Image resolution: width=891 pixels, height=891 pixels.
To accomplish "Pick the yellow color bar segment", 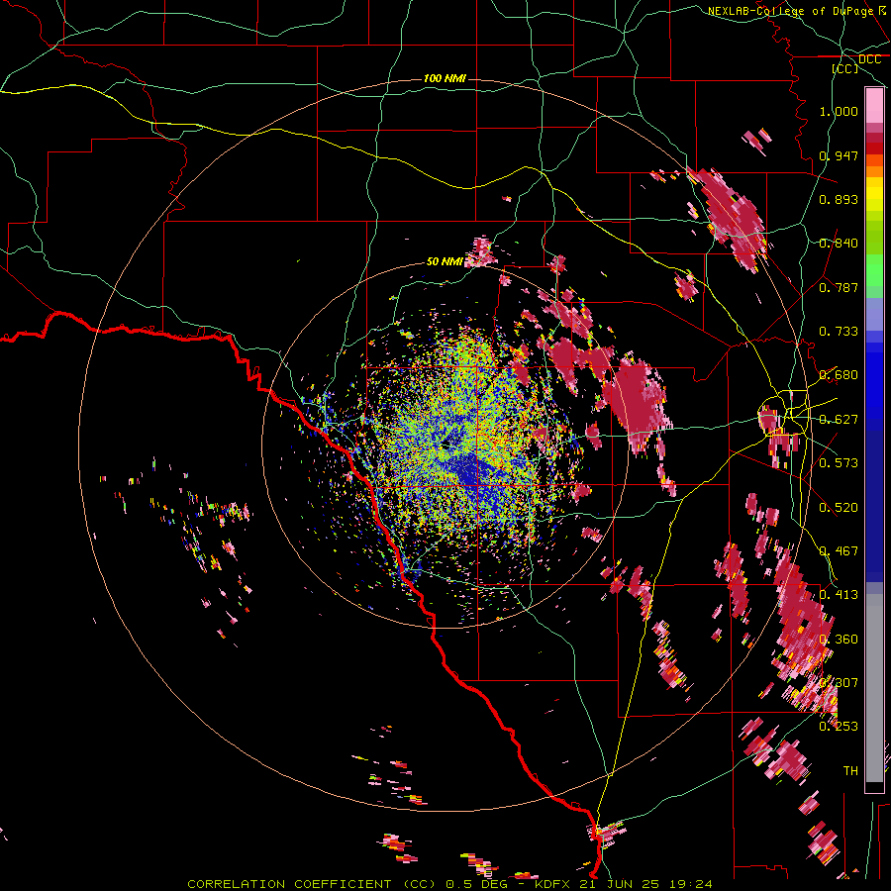I will click(874, 194).
